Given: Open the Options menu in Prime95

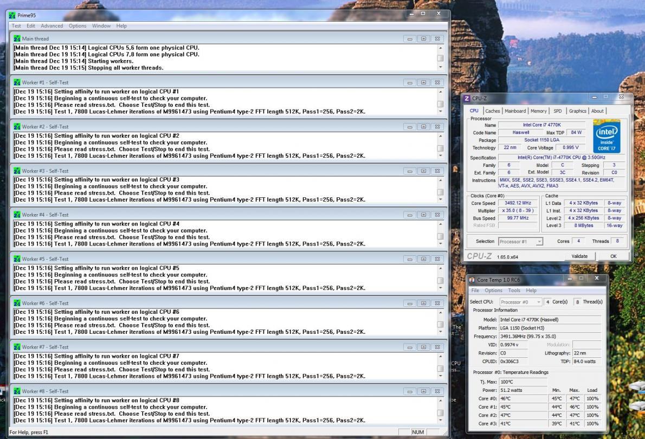Looking at the screenshot, I should tap(78, 26).
